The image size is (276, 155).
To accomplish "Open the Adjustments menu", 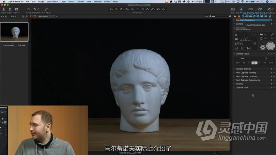I will [52, 2].
